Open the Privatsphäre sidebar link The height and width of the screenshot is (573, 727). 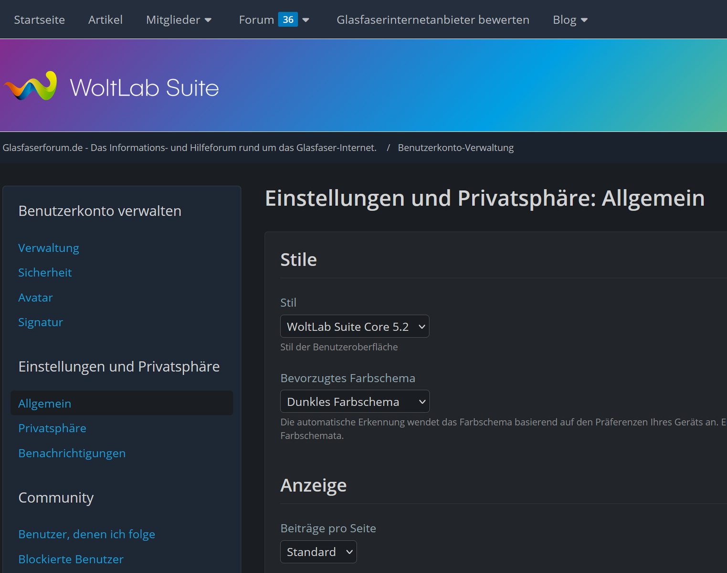point(52,428)
